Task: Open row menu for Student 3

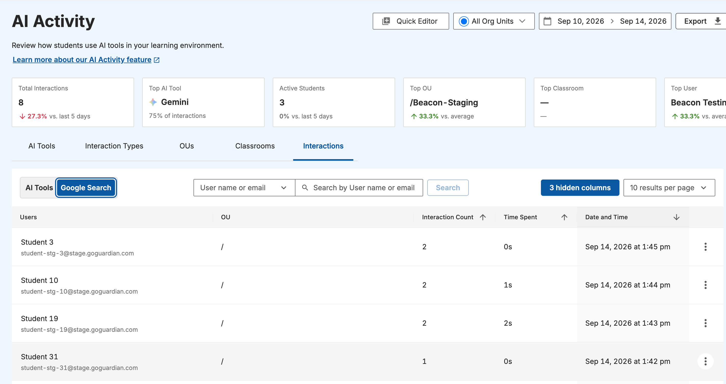Action: point(705,247)
